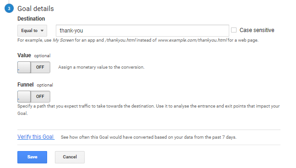The width and height of the screenshot is (296, 168).
Task: Click the Case sensitive label text
Action: click(x=257, y=30)
